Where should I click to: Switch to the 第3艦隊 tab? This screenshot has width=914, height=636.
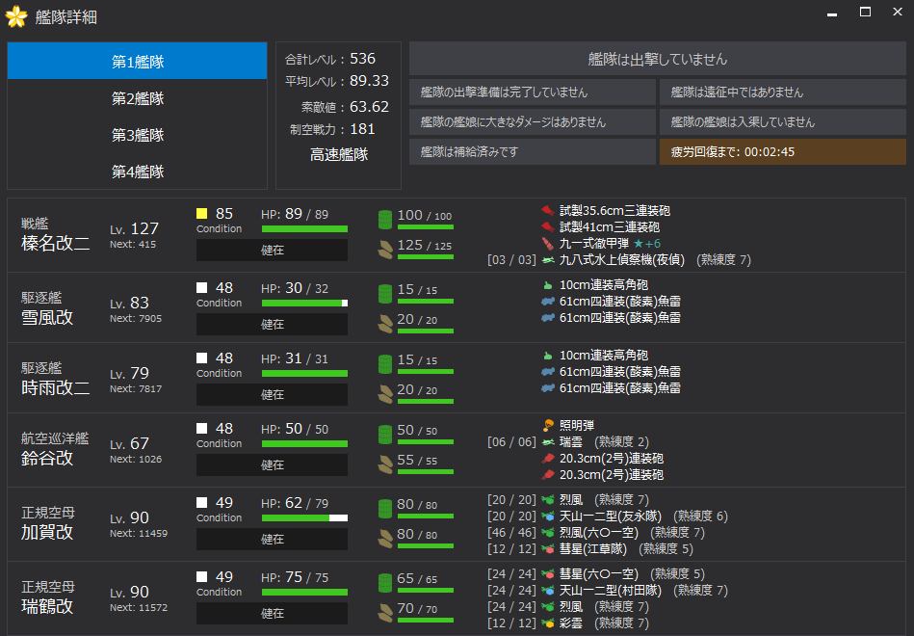(137, 135)
